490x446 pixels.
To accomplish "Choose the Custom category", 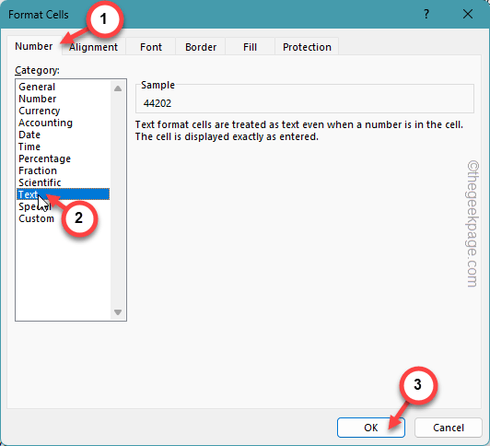I will click(36, 218).
